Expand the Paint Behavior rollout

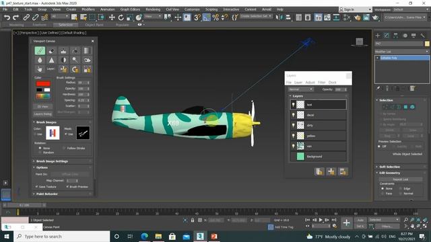pos(46,194)
